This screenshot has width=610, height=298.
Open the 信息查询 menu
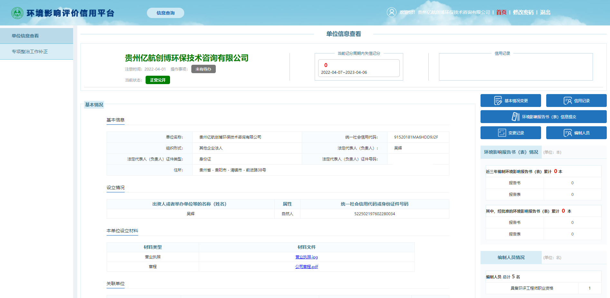166,13
